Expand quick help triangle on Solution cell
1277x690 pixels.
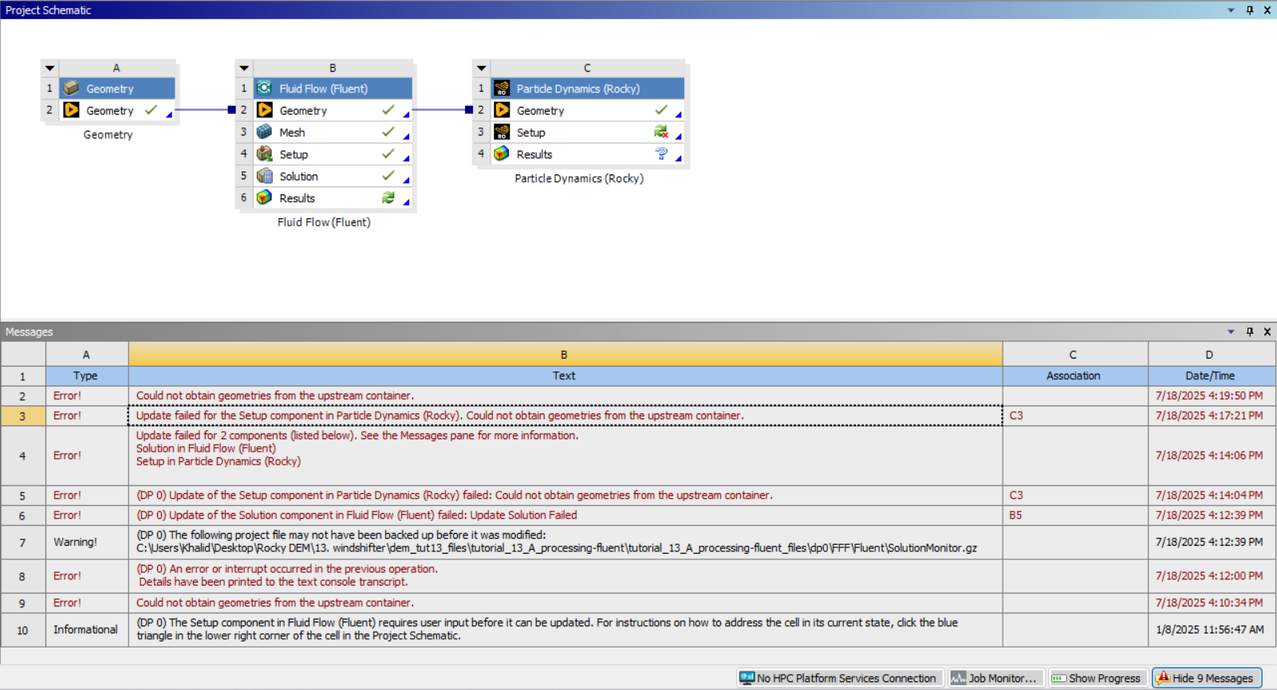[407, 180]
